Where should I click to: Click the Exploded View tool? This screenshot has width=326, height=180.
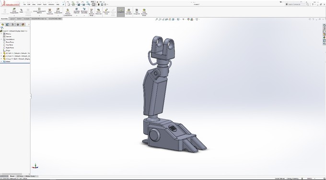pos(106,11)
